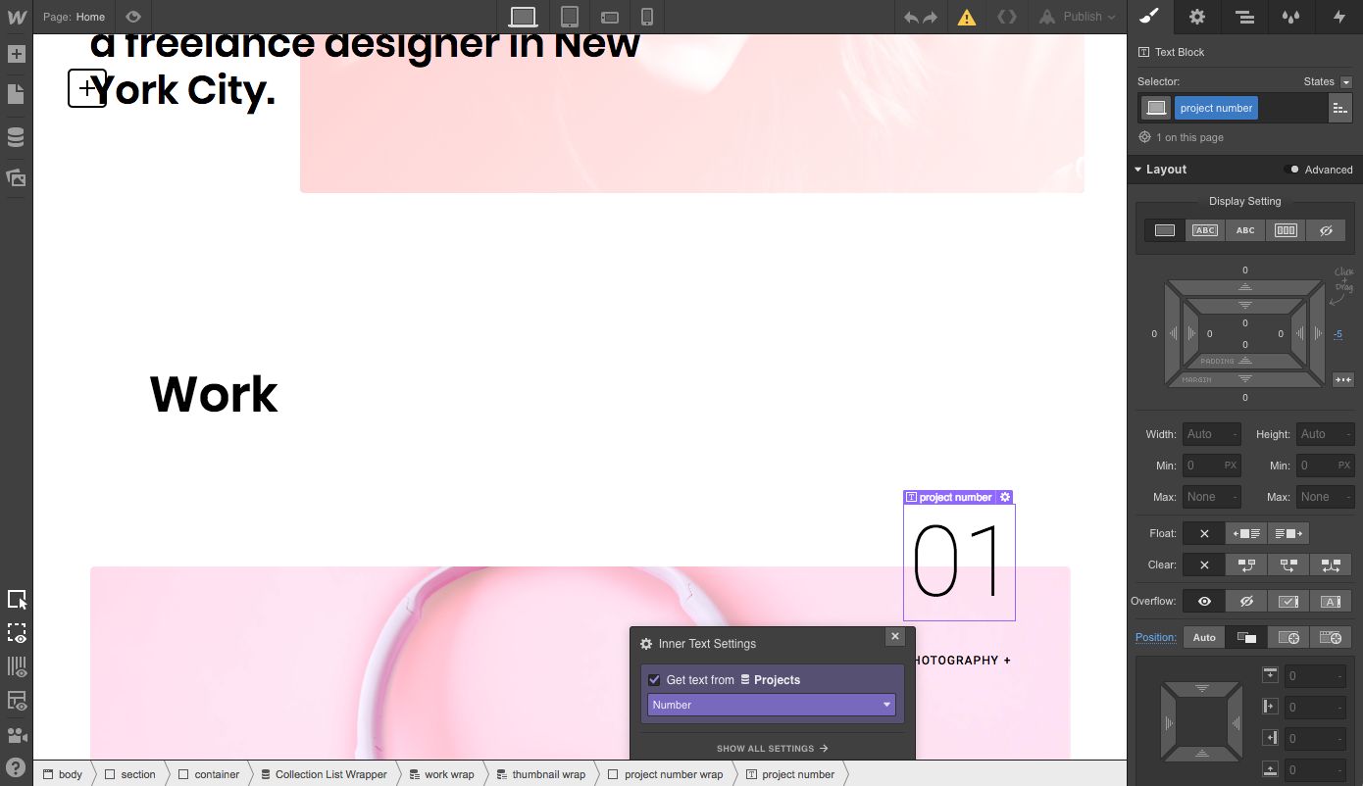Click the margin right value -5

(x=1338, y=334)
